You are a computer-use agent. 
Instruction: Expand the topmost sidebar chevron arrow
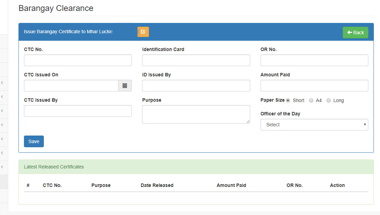[x=2, y=83]
